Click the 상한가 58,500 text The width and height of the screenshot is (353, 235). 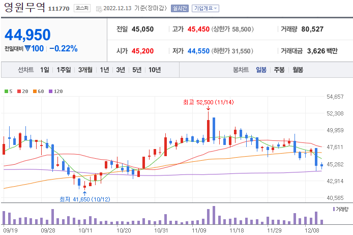232,30
